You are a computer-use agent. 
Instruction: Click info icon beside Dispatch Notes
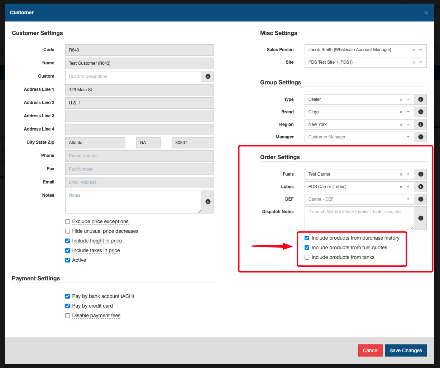coord(421,218)
